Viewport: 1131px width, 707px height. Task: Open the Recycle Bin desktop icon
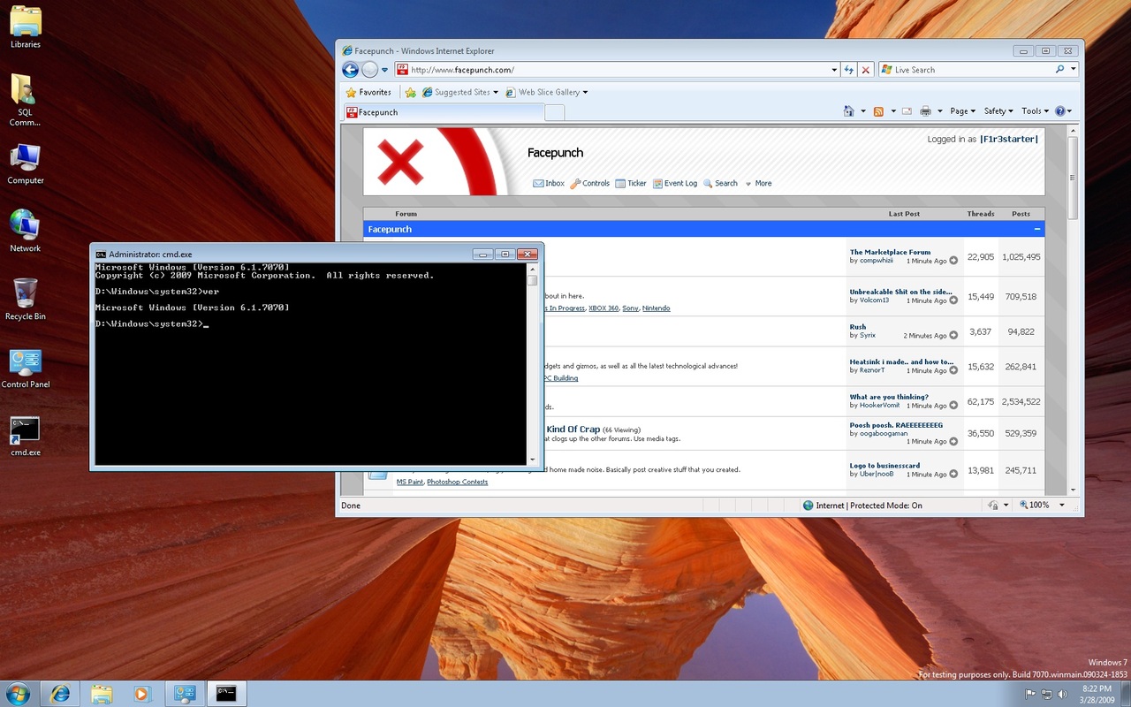26,298
